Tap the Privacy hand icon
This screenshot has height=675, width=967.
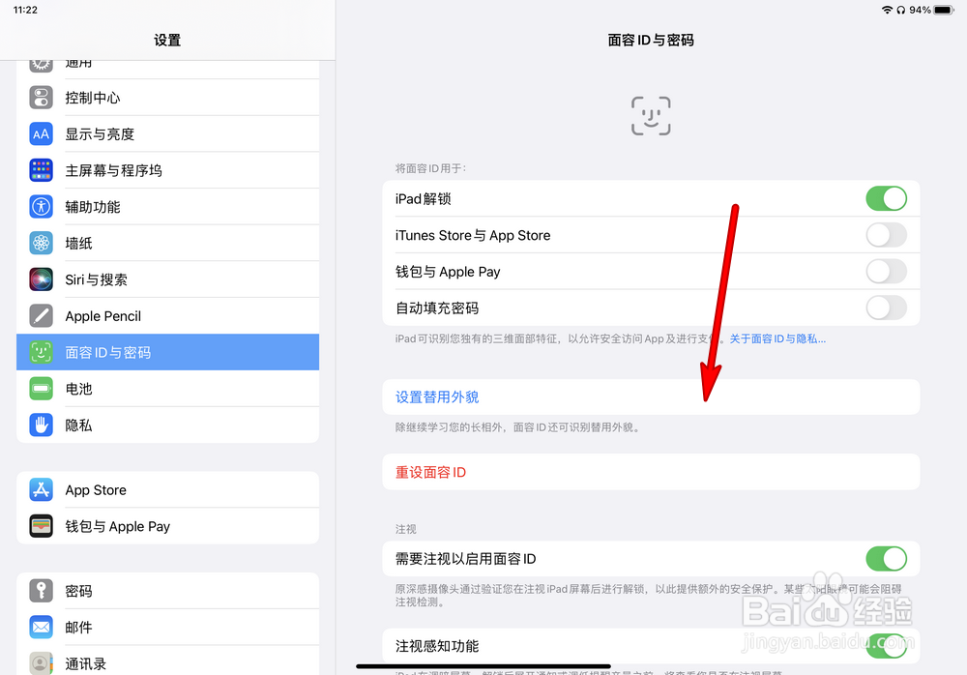point(42,426)
